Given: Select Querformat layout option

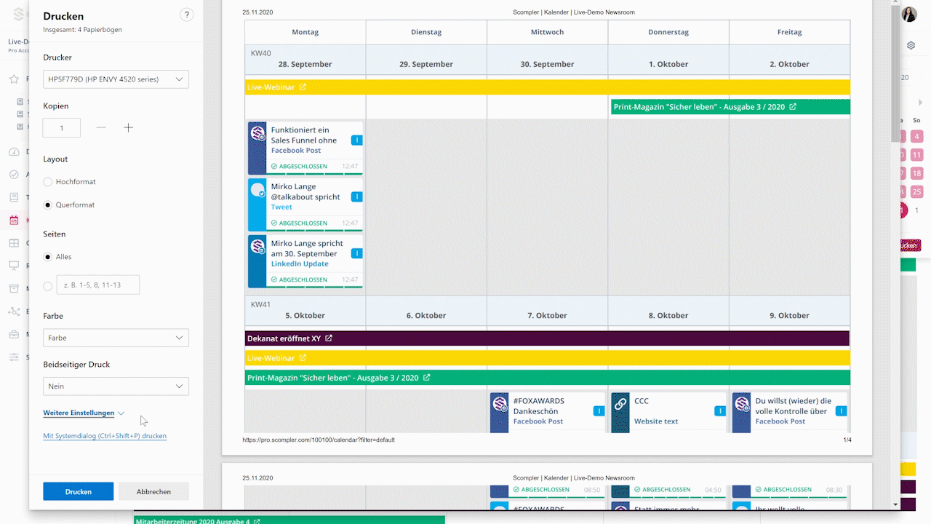Looking at the screenshot, I should (x=48, y=205).
